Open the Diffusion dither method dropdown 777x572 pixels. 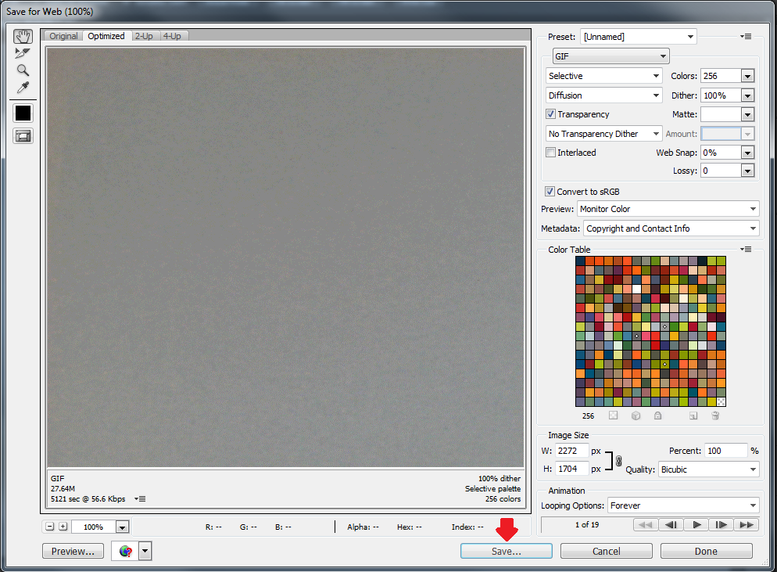pyautogui.click(x=604, y=95)
